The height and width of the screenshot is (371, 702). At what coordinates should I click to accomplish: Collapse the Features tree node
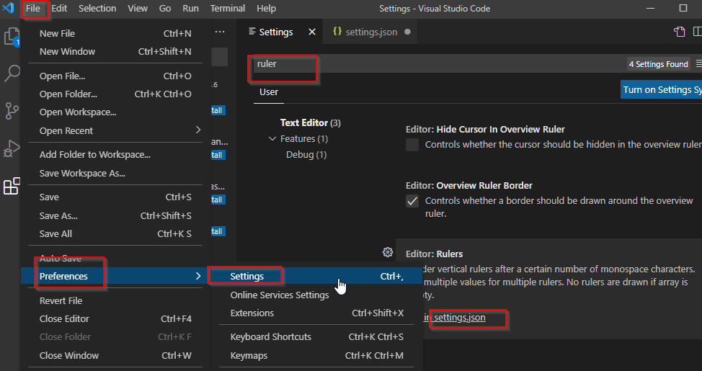pyautogui.click(x=272, y=139)
